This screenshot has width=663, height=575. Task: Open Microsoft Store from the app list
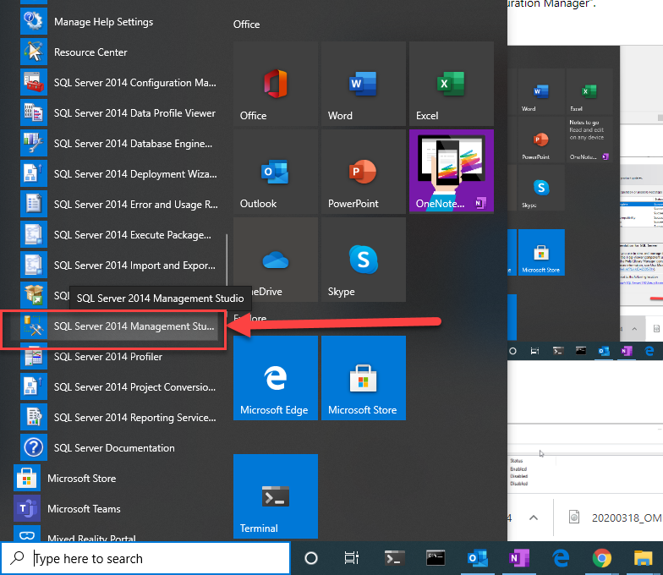(x=114, y=479)
